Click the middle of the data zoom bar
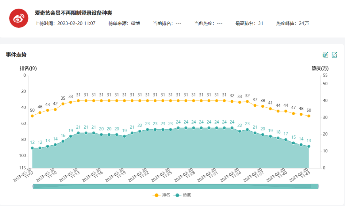The height and width of the screenshot is (206, 345). coord(176,186)
